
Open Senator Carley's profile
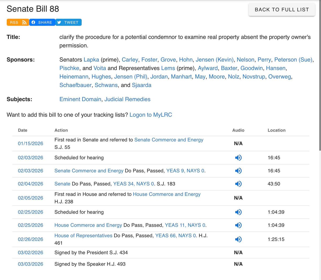[130, 60]
